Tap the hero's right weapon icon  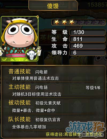pos(39,50)
